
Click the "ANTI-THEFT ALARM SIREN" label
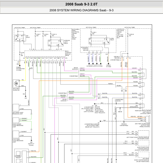point(142,124)
